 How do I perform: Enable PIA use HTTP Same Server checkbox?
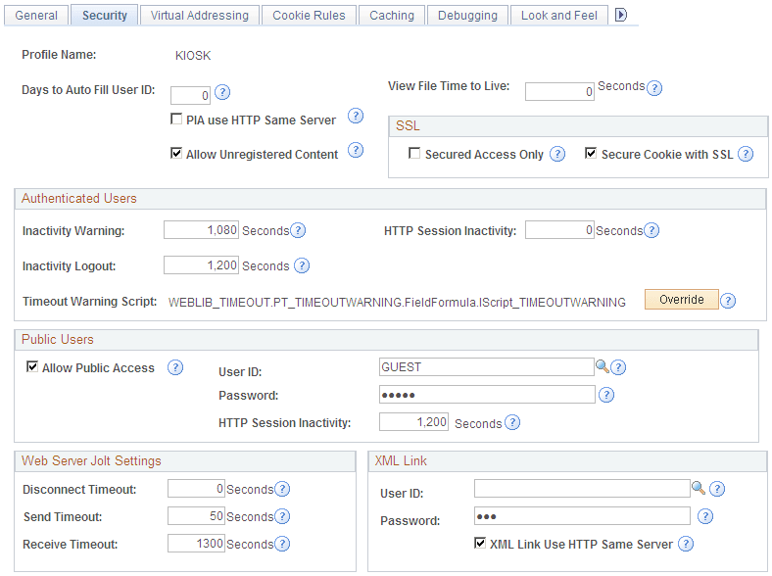176,119
